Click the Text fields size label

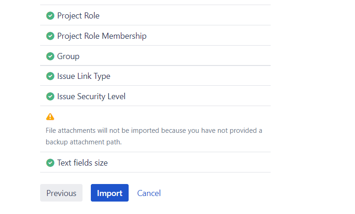83,163
